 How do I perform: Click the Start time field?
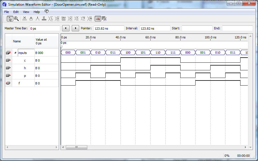click(x=197, y=28)
